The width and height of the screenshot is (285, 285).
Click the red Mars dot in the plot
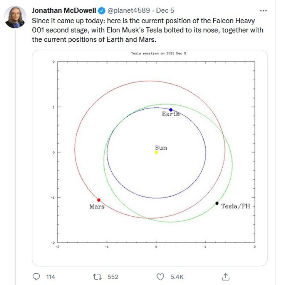point(99,200)
